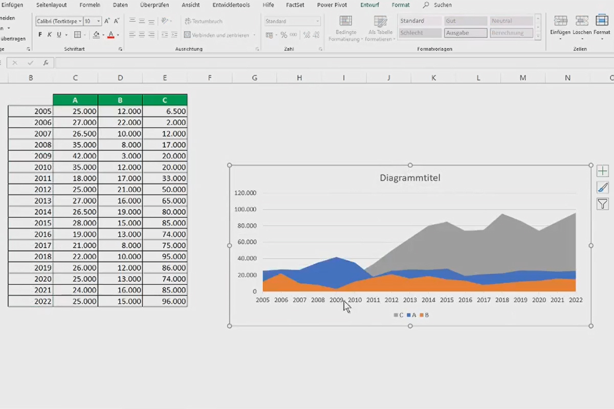Click the Textumbruch button

pos(203,21)
